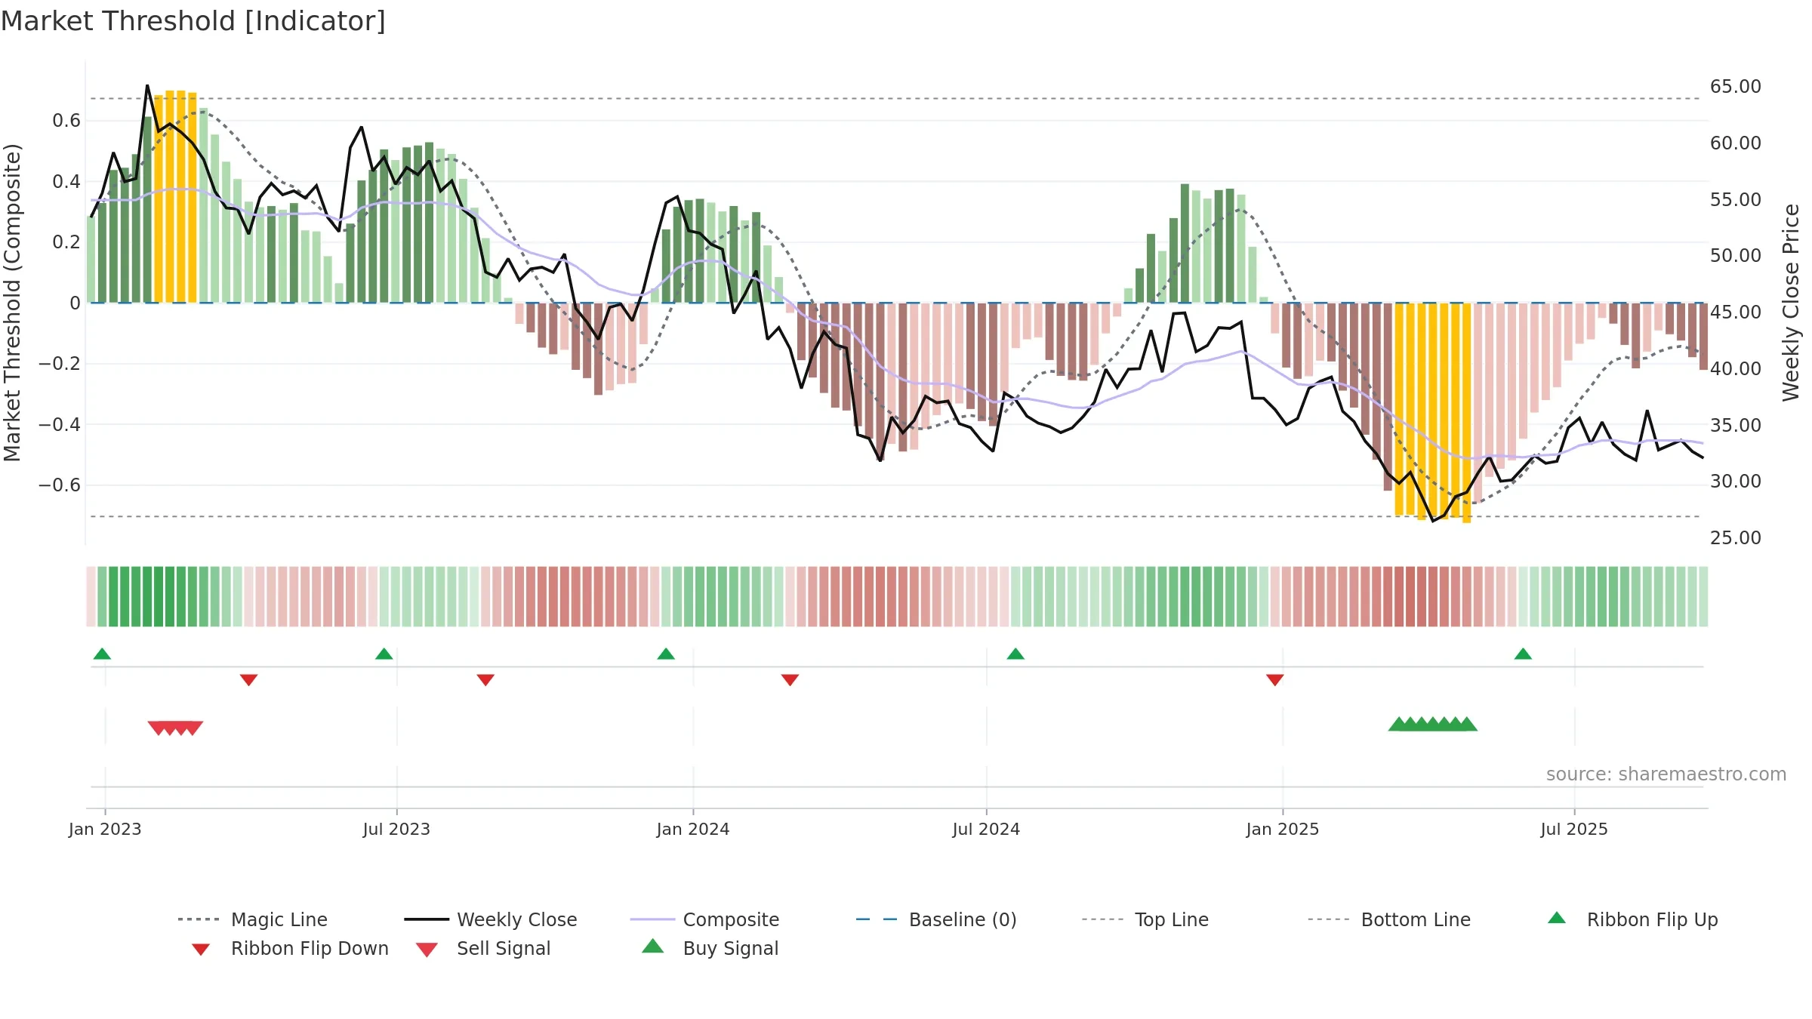
Task: Click the green Ribbon Flip Up legend triangle
Action: coord(1557,918)
